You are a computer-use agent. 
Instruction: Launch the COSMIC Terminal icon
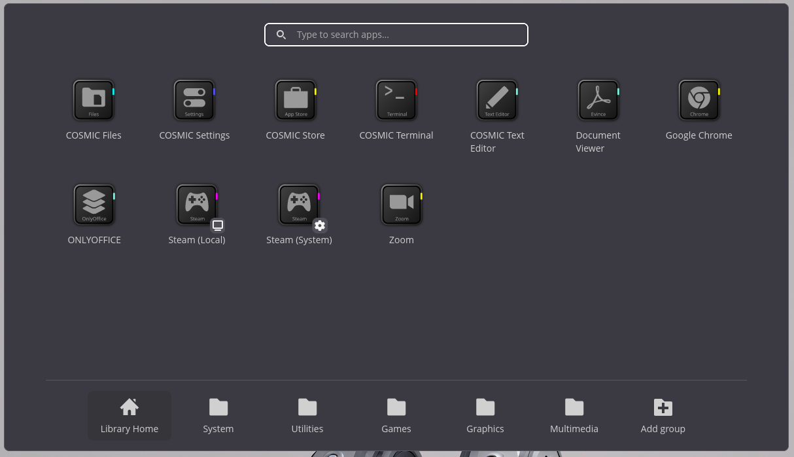coord(396,100)
